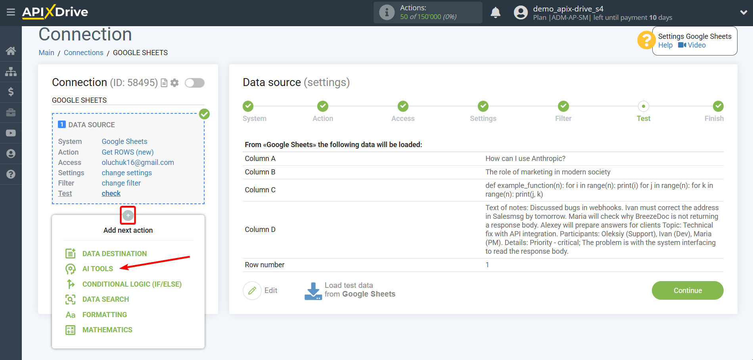Click the demo_apix-drive_s4 account name
Screen dimensions: 753x360
pyautogui.click(x=568, y=9)
